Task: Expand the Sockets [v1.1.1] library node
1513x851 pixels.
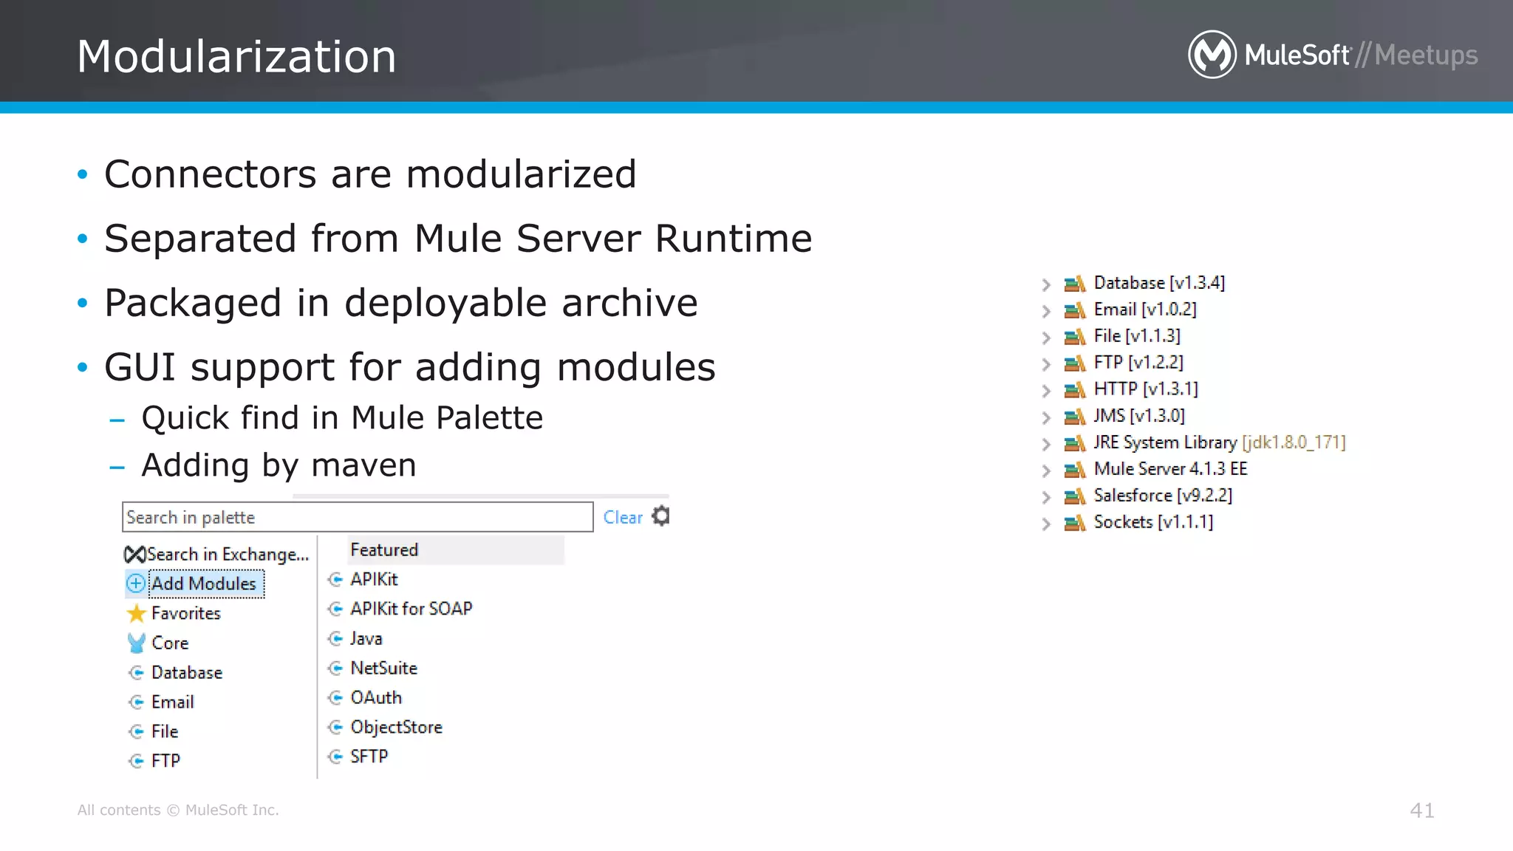Action: click(1046, 524)
